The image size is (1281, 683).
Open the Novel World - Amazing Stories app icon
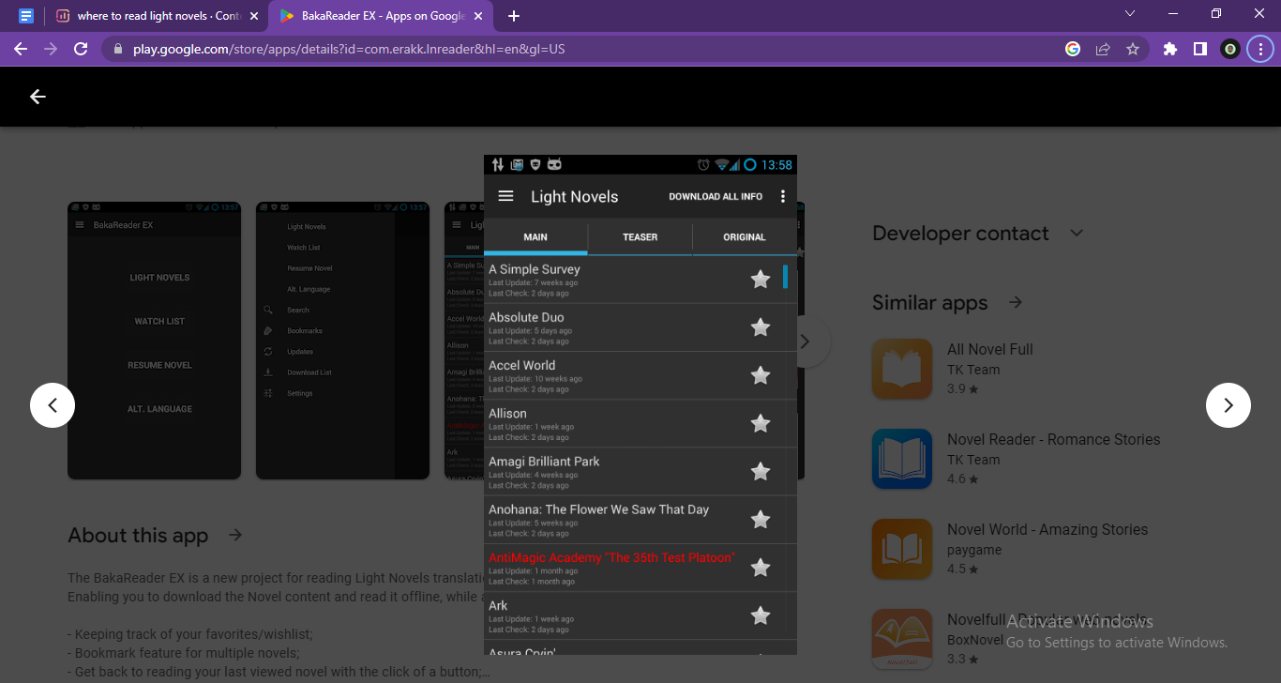tap(902, 549)
